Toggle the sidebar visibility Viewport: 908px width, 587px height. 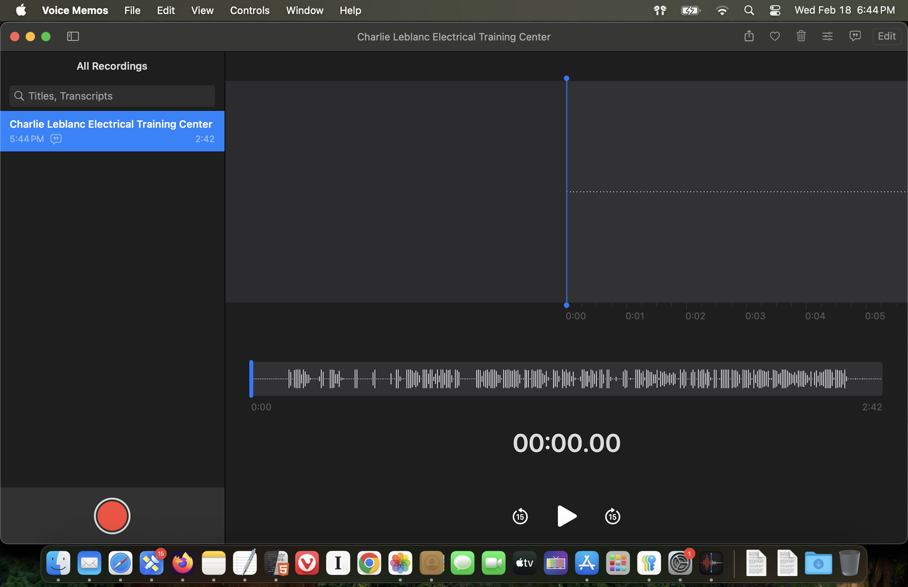click(73, 36)
